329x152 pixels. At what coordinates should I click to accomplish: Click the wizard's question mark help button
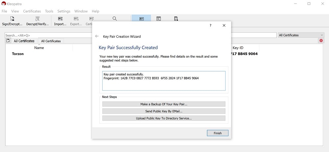[211, 26]
